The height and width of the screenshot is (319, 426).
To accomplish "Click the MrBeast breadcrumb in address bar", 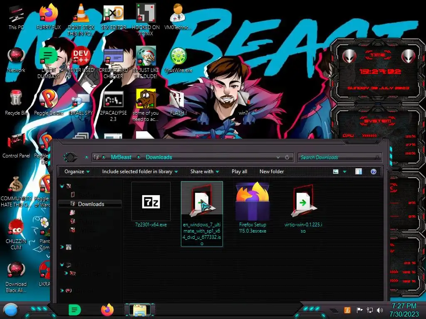I will (121, 157).
